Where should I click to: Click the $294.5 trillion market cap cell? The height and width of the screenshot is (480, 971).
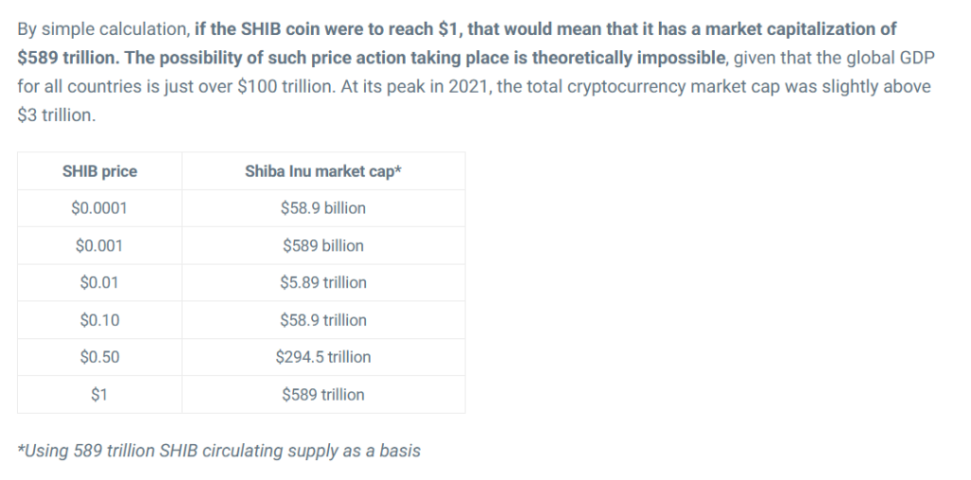click(x=322, y=357)
